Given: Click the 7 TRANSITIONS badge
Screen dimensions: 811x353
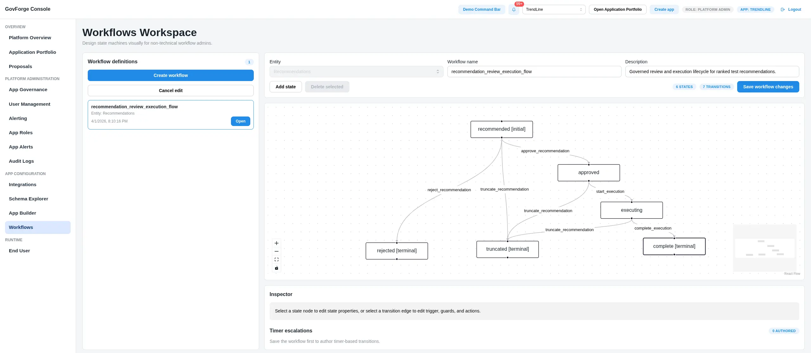Looking at the screenshot, I should pyautogui.click(x=717, y=87).
